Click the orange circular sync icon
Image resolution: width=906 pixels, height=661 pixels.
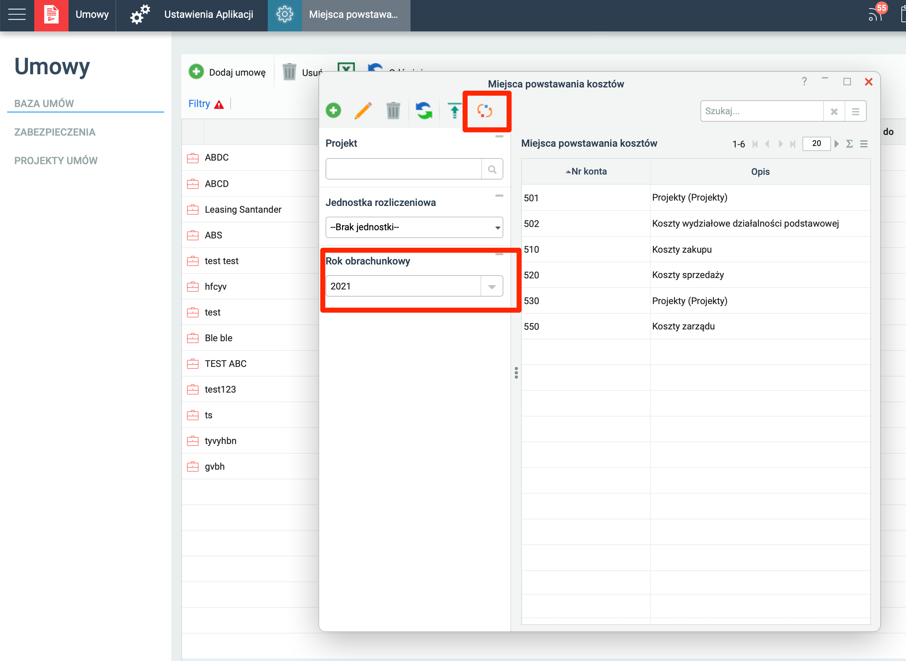485,110
